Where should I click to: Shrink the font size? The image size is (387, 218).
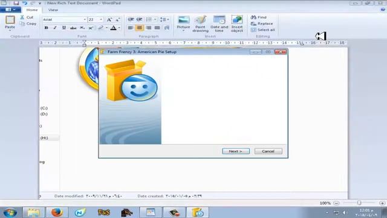tap(118, 19)
